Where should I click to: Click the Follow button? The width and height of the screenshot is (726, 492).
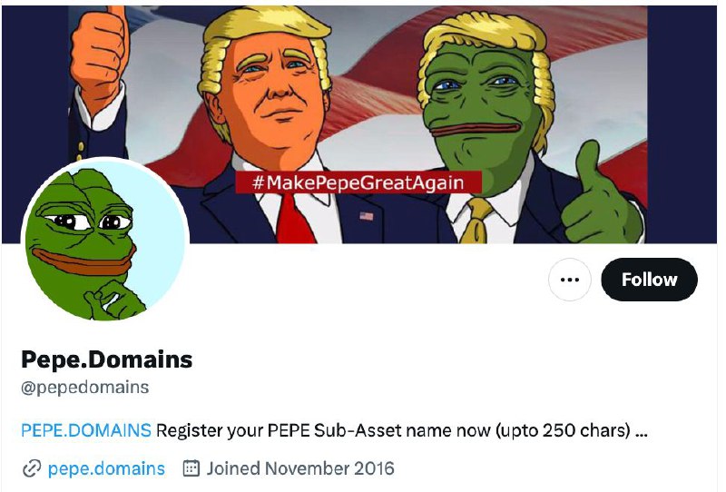(649, 280)
